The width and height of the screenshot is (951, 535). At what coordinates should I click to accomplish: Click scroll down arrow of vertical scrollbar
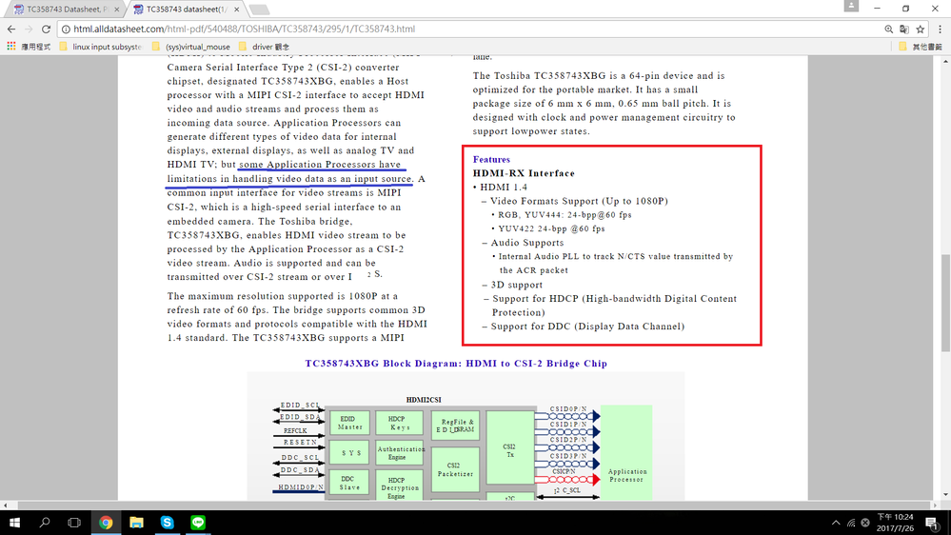click(x=945, y=495)
